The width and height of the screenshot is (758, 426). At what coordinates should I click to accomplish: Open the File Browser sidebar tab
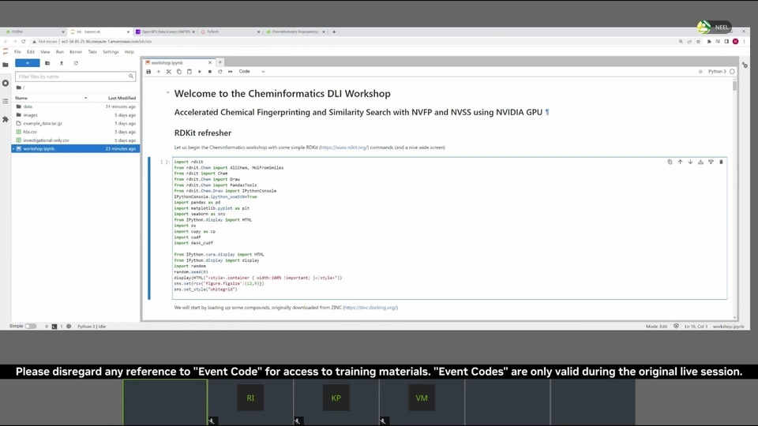point(6,64)
